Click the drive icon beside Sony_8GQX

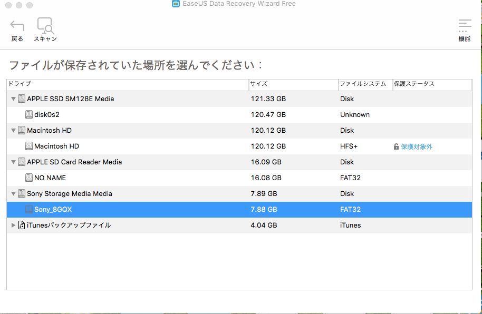[x=29, y=210]
